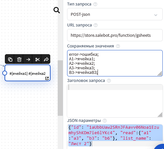
Task: Click the vertical scrollbar thumb
Action: [60, 88]
